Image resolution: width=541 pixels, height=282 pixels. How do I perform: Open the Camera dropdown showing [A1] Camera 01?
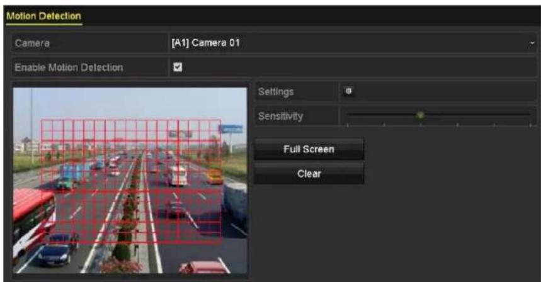point(353,43)
